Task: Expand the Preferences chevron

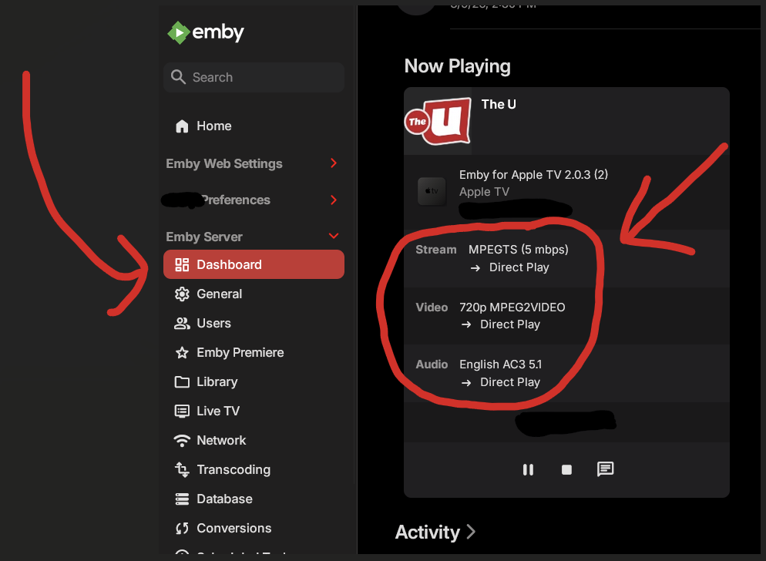Action: coord(334,200)
